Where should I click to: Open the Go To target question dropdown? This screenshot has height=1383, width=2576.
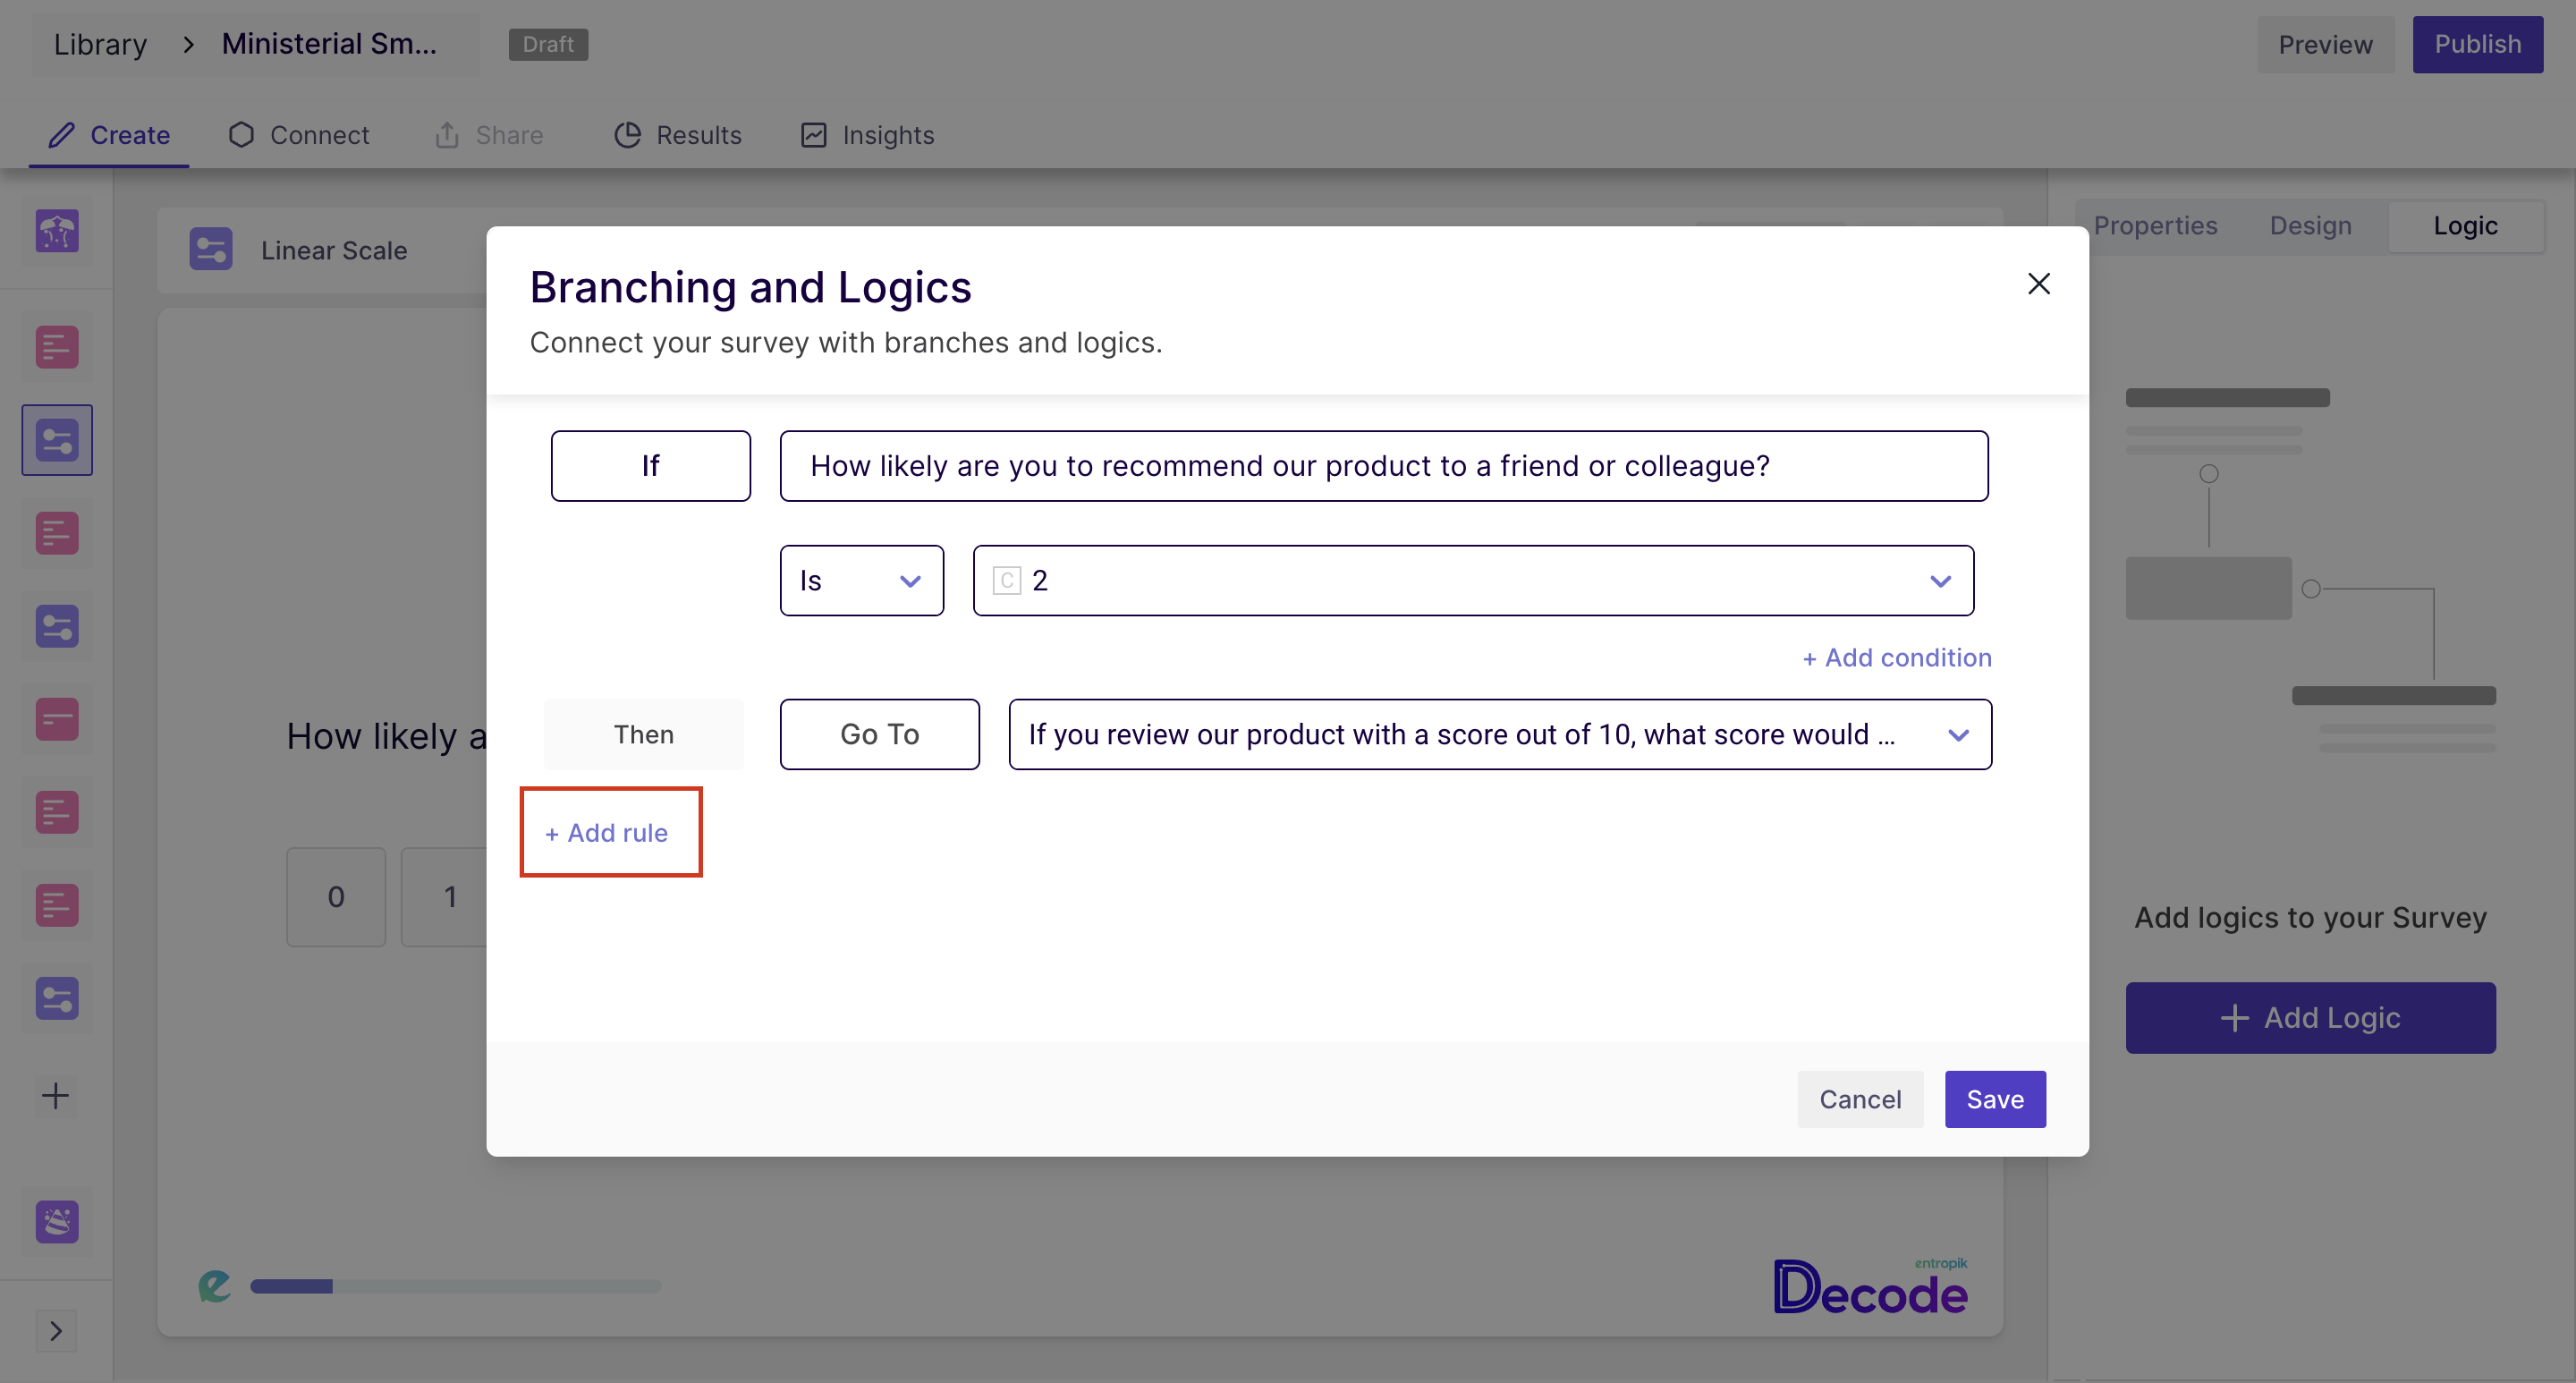(1499, 734)
